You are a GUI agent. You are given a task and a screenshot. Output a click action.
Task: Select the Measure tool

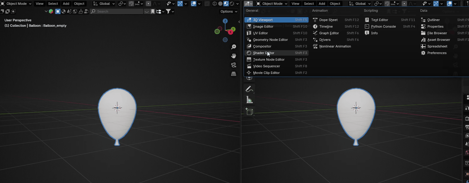click(249, 100)
